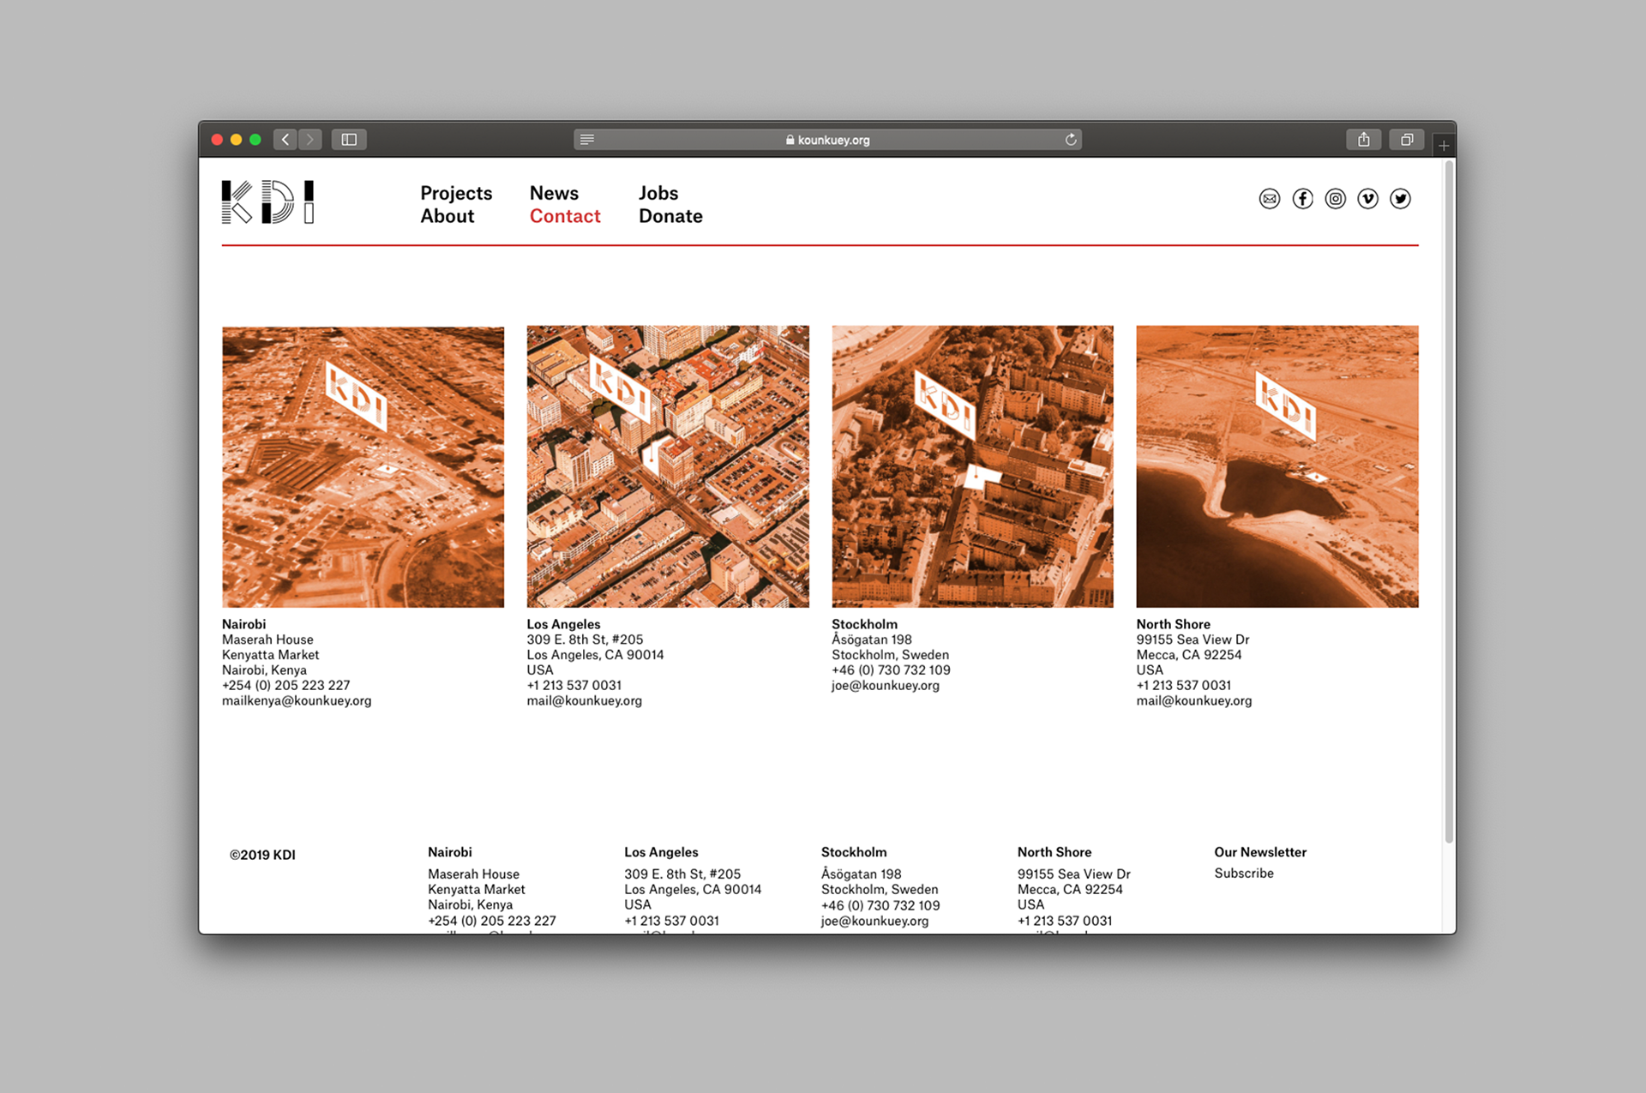Click the reader view icon in address bar

(x=587, y=140)
